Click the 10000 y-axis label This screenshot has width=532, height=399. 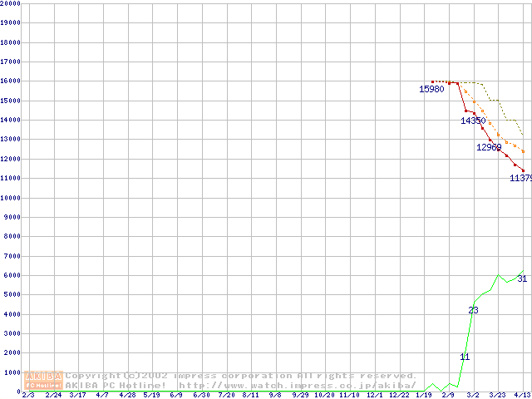click(x=10, y=198)
